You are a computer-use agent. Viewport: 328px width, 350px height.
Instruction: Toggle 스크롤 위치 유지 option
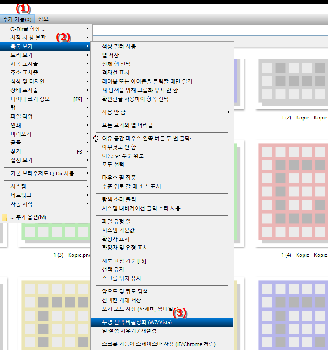click(x=162, y=278)
